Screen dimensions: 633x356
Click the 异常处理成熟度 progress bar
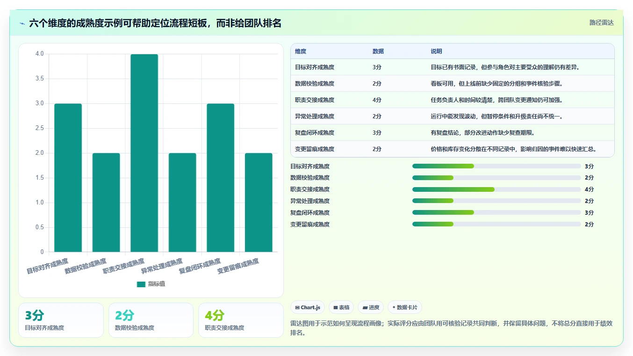pyautogui.click(x=496, y=201)
